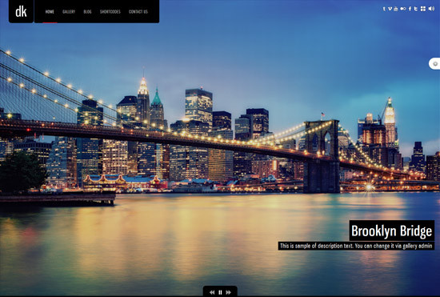Open the Tumblr social link icon
The width and height of the screenshot is (440, 297).
[x=384, y=9]
